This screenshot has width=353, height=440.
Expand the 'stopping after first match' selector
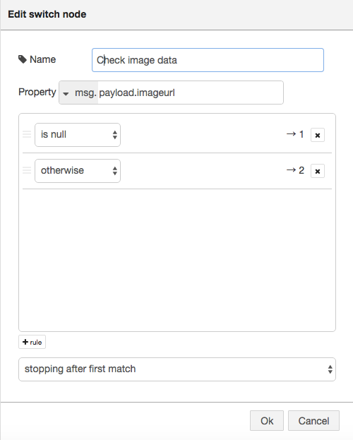(x=177, y=369)
